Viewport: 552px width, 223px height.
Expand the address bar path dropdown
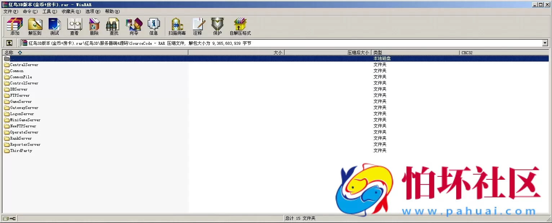pos(545,43)
